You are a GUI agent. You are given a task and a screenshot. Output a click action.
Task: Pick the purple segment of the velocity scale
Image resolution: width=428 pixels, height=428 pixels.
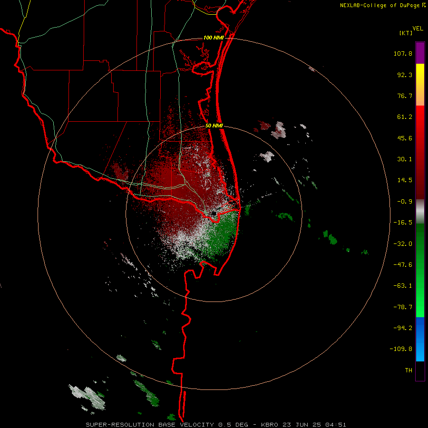click(x=420, y=53)
